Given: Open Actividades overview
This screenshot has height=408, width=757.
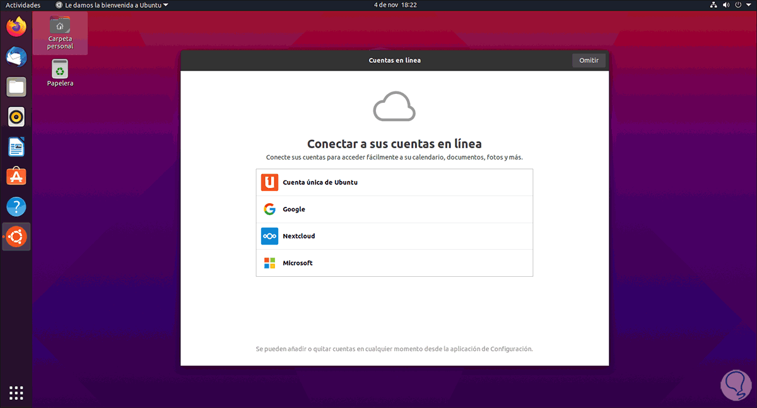Looking at the screenshot, I should tap(23, 5).
